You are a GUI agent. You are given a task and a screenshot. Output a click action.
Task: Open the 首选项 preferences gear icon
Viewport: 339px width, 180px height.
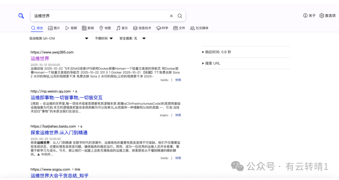coord(322,15)
